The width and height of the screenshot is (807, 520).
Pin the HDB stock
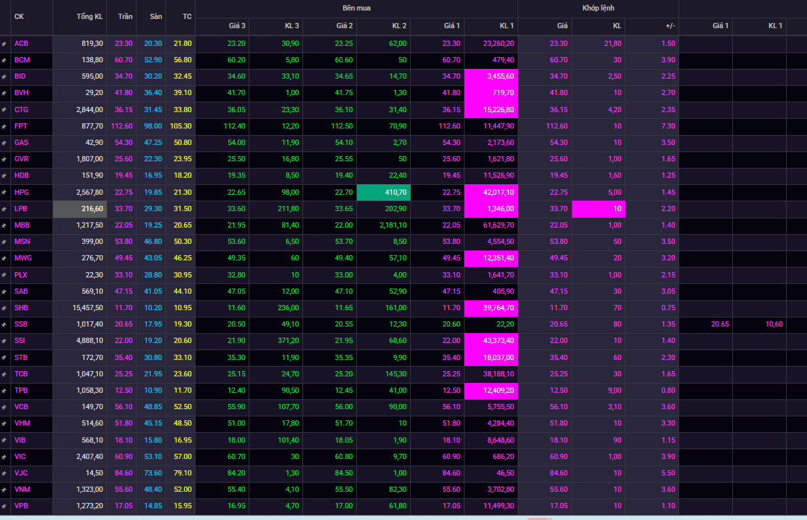pos(4,176)
